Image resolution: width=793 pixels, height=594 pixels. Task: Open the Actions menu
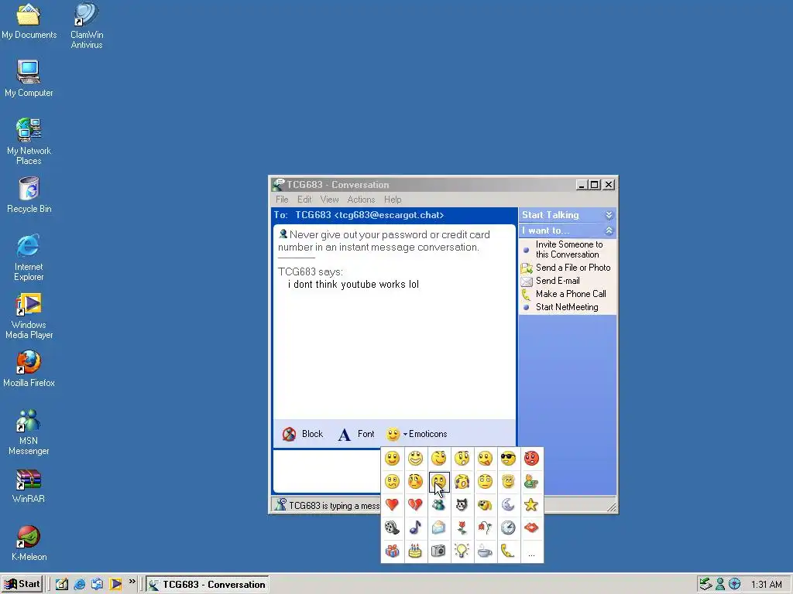361,200
